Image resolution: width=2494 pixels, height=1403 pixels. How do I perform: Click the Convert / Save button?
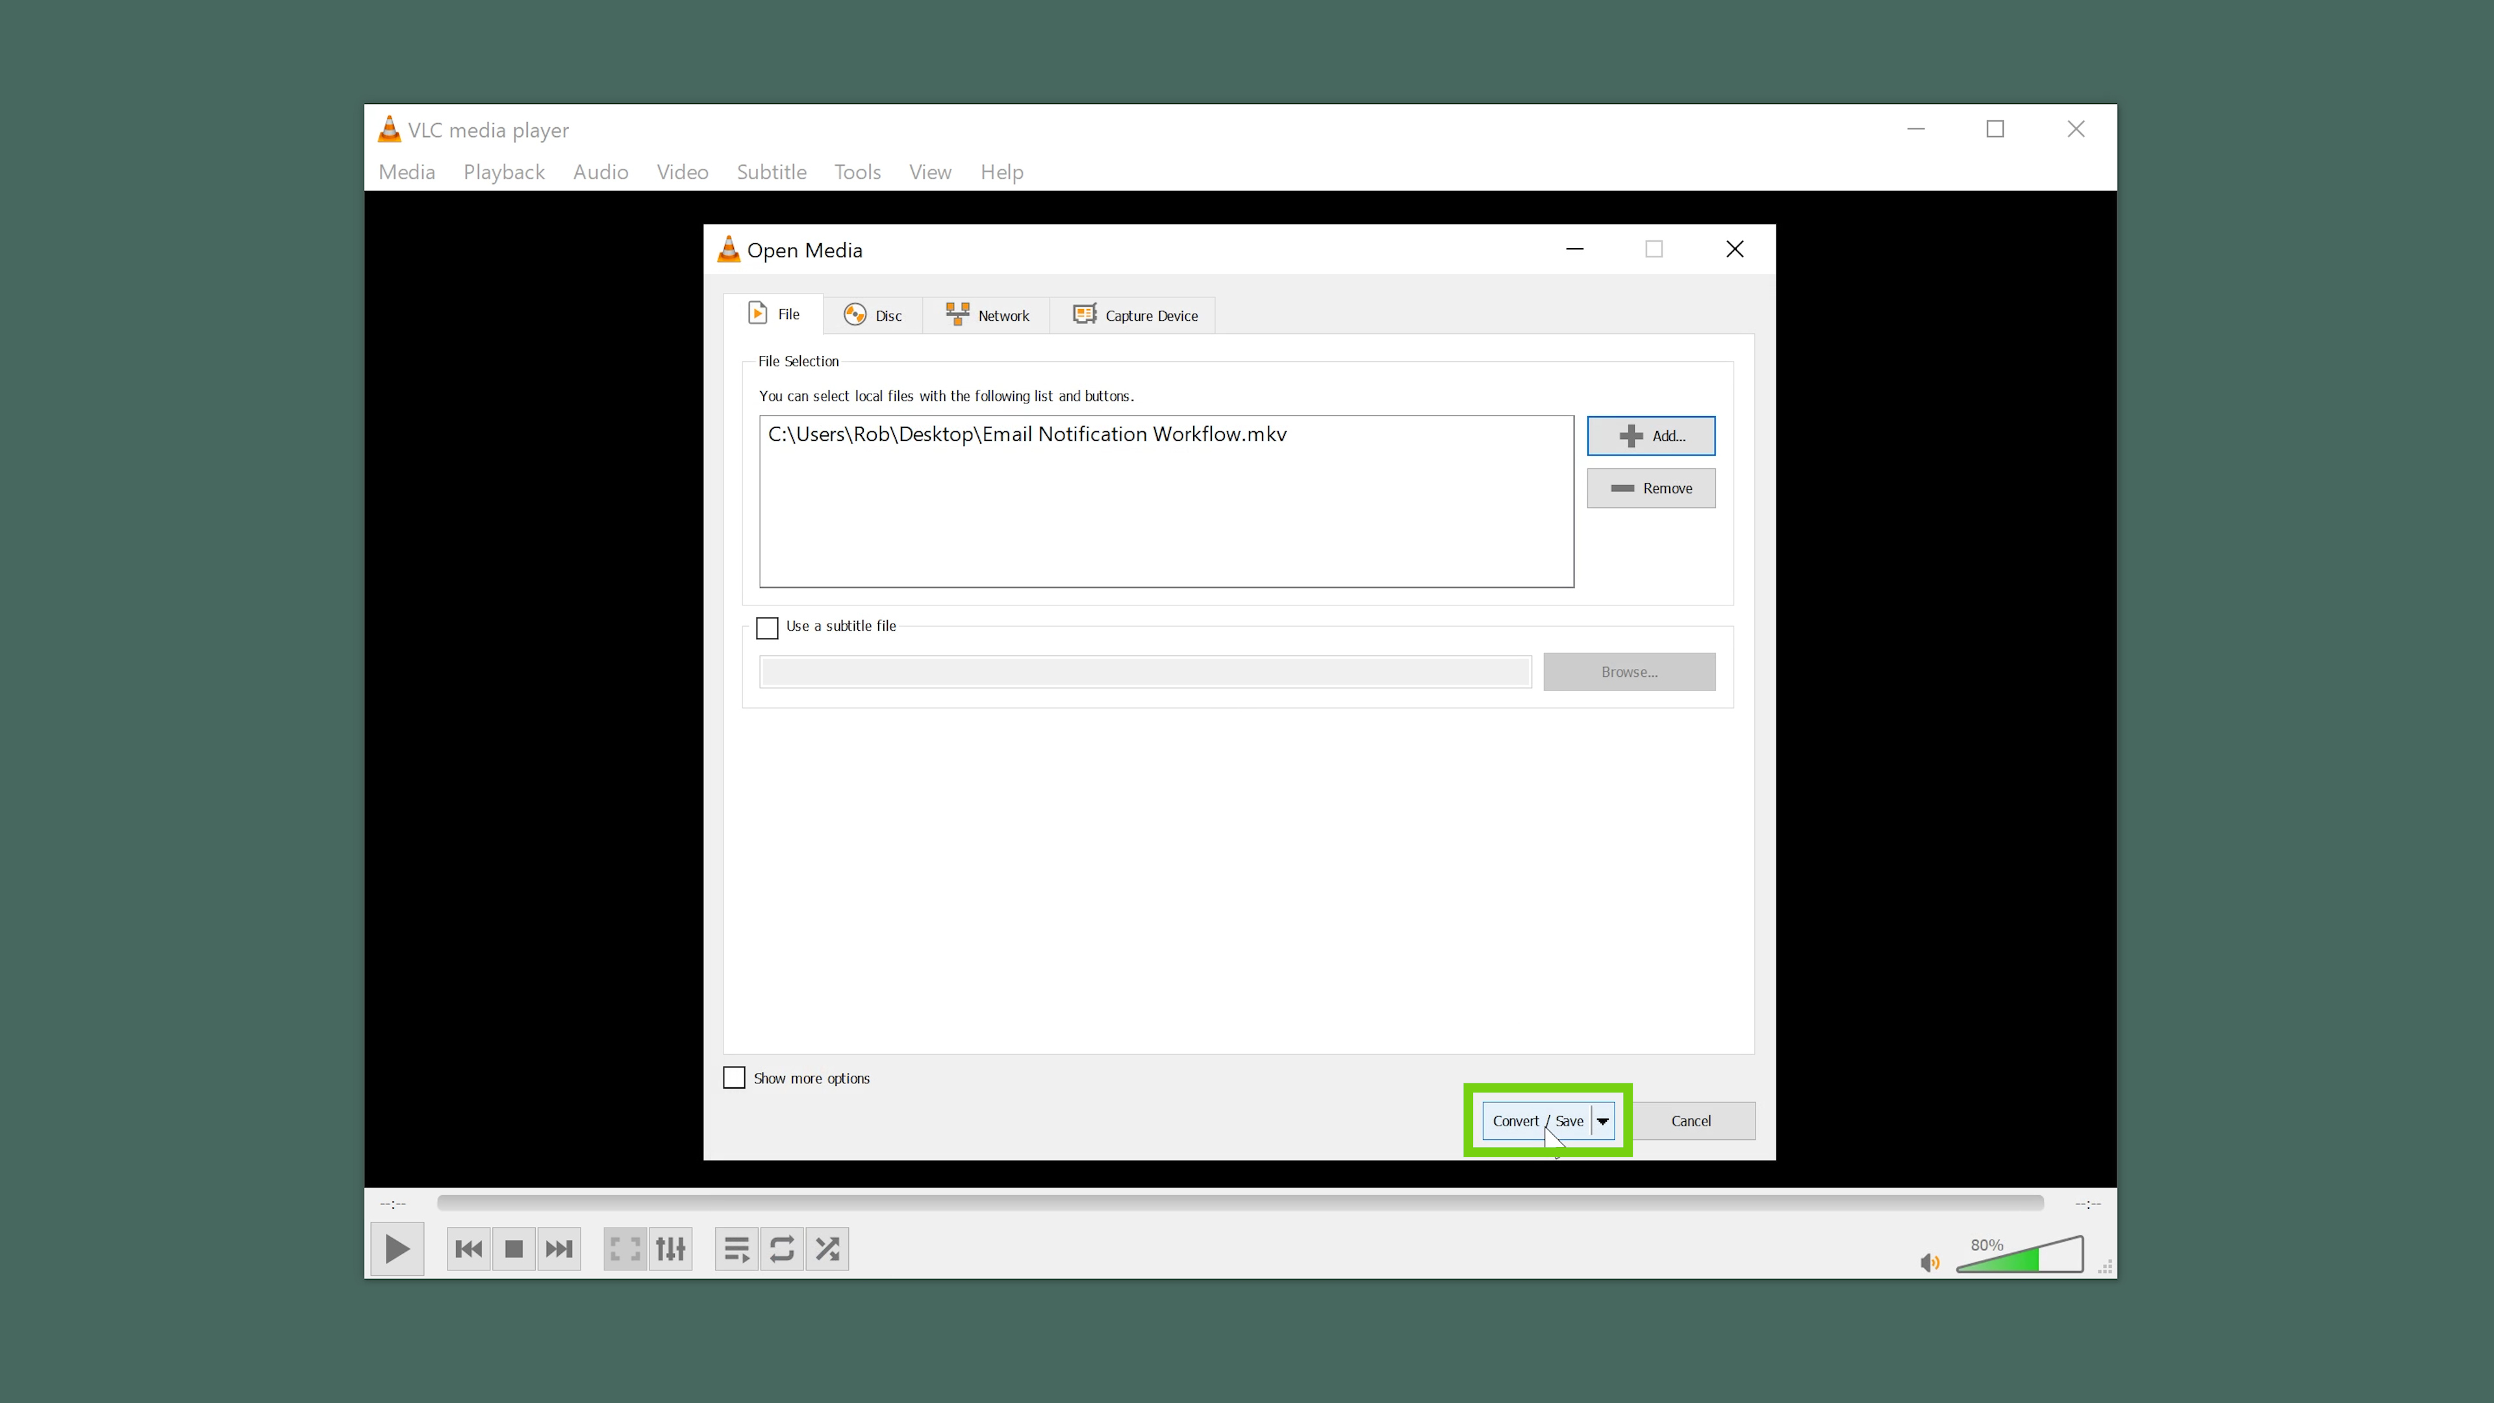pyautogui.click(x=1537, y=1120)
